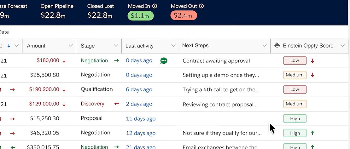Click the Einstein icon in score header

(x=277, y=46)
